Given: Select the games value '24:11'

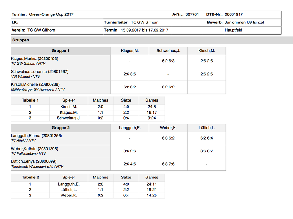Looking at the screenshot, I should 152,184.
